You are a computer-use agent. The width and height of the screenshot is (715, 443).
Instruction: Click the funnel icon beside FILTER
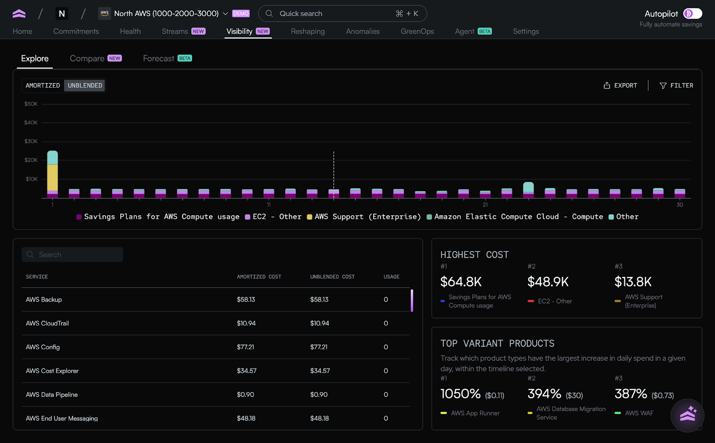pyautogui.click(x=663, y=85)
